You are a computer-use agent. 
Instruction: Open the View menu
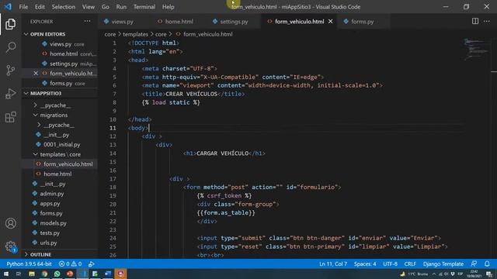pos(89,7)
